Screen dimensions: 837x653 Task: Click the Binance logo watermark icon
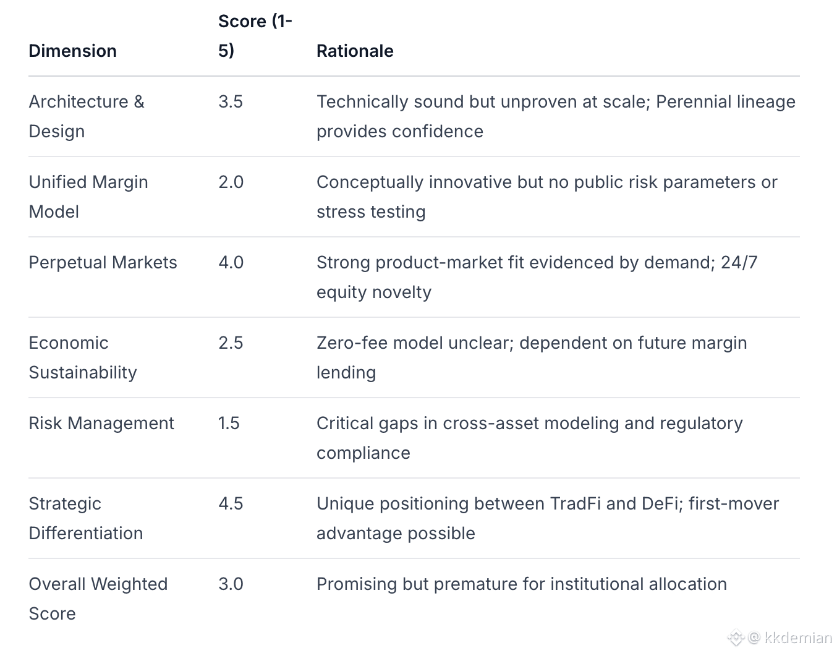736,638
